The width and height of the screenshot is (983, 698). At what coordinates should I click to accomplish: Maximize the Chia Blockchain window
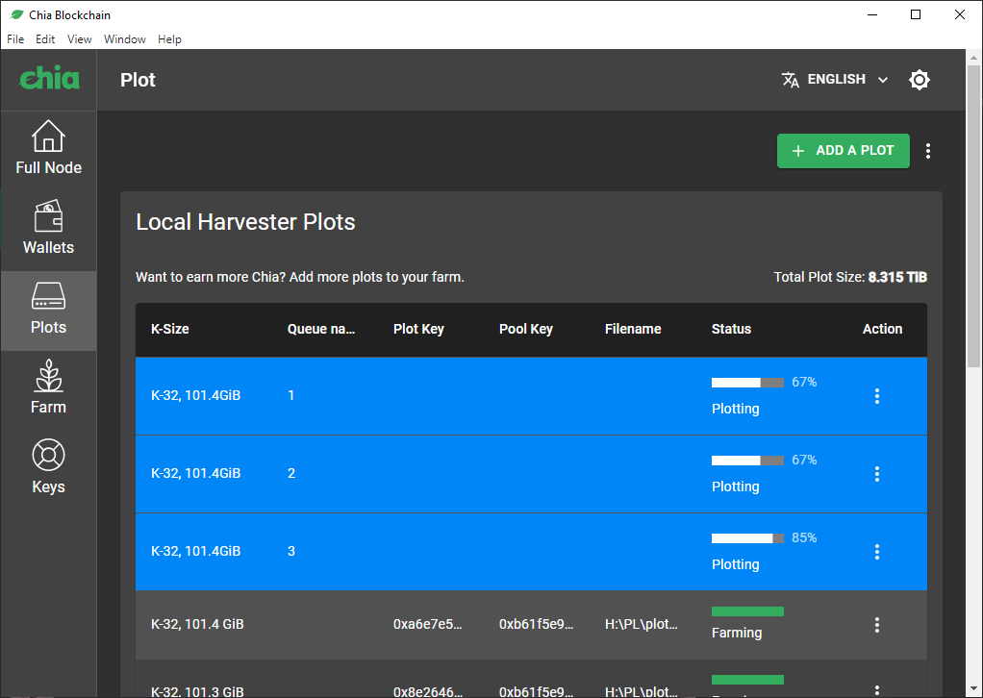[916, 14]
